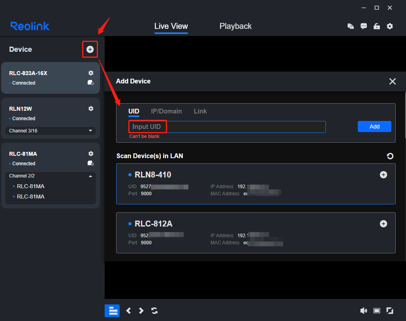Add RLC-812A using its plus button
This screenshot has height=321, width=406.
(383, 223)
